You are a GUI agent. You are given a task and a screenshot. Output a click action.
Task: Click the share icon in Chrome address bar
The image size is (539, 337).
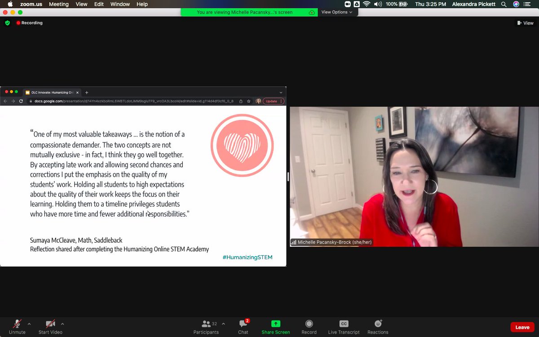point(241,101)
